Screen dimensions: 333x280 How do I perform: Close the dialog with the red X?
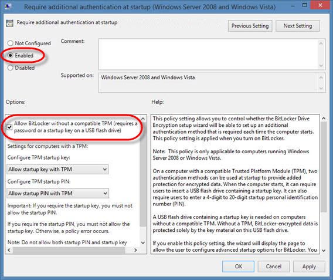[x=320, y=5]
